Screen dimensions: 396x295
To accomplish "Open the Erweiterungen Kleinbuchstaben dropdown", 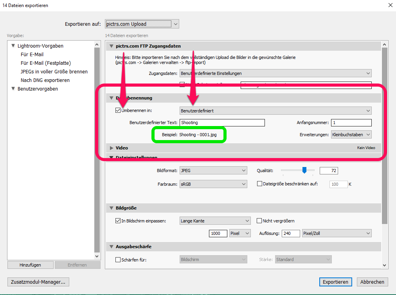I will (x=351, y=135).
